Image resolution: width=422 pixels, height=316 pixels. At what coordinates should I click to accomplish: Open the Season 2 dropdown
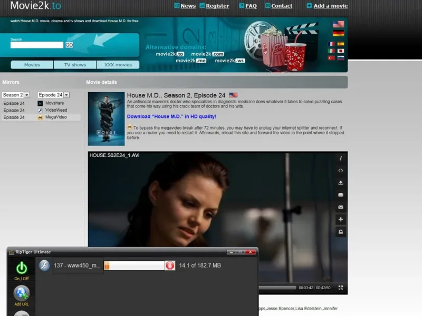(16, 95)
